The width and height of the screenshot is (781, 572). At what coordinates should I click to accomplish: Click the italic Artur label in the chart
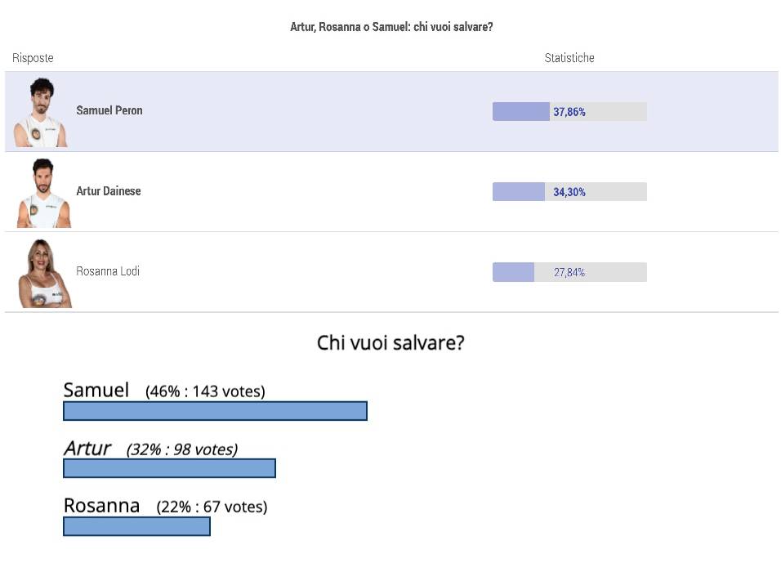(x=87, y=449)
